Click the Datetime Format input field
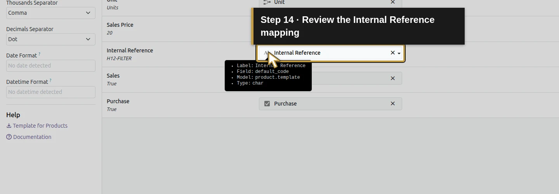Image resolution: width=559 pixels, height=194 pixels. [51, 92]
